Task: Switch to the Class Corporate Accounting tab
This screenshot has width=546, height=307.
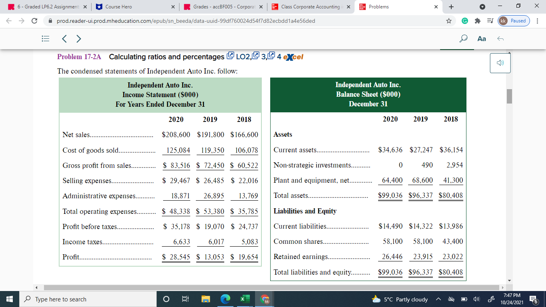Action: [x=312, y=7]
